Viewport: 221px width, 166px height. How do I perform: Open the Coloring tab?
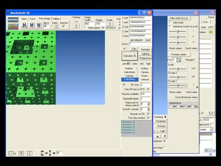pos(129,76)
